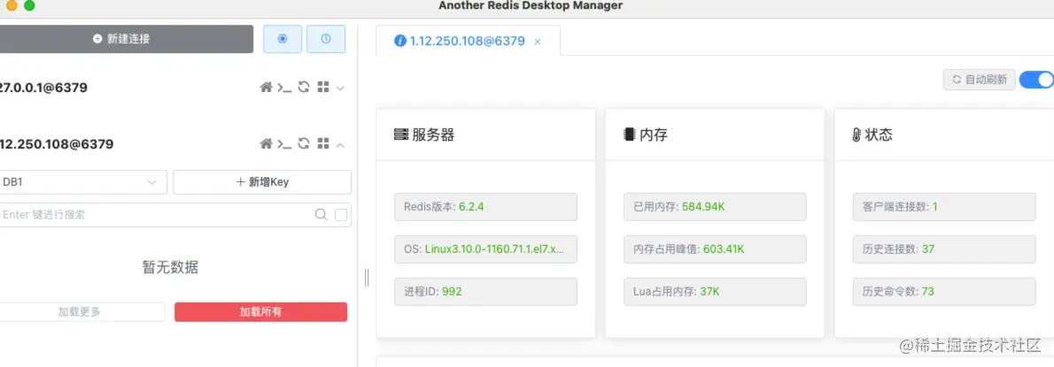The height and width of the screenshot is (367, 1054).
Task: Click home icon for 27.0.0.1@6379 connection
Action: [267, 88]
